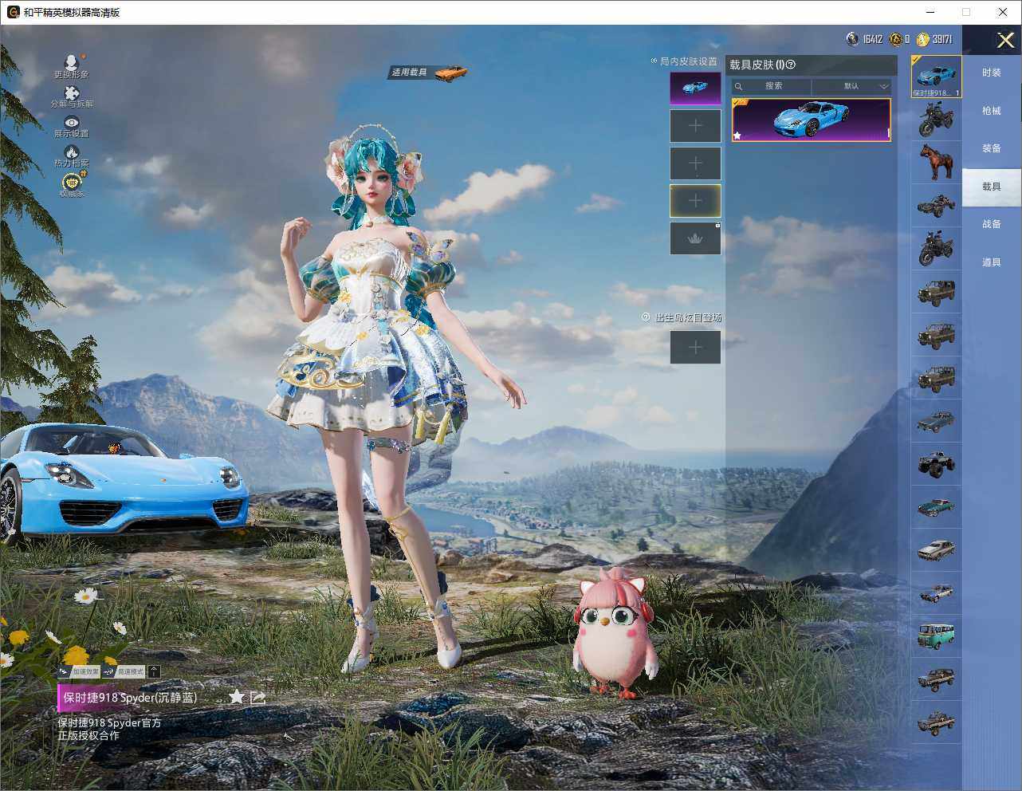Image resolution: width=1022 pixels, height=791 pixels.
Task: Favorite the Porsche 918 Spyder skin with star
Action: (x=237, y=697)
